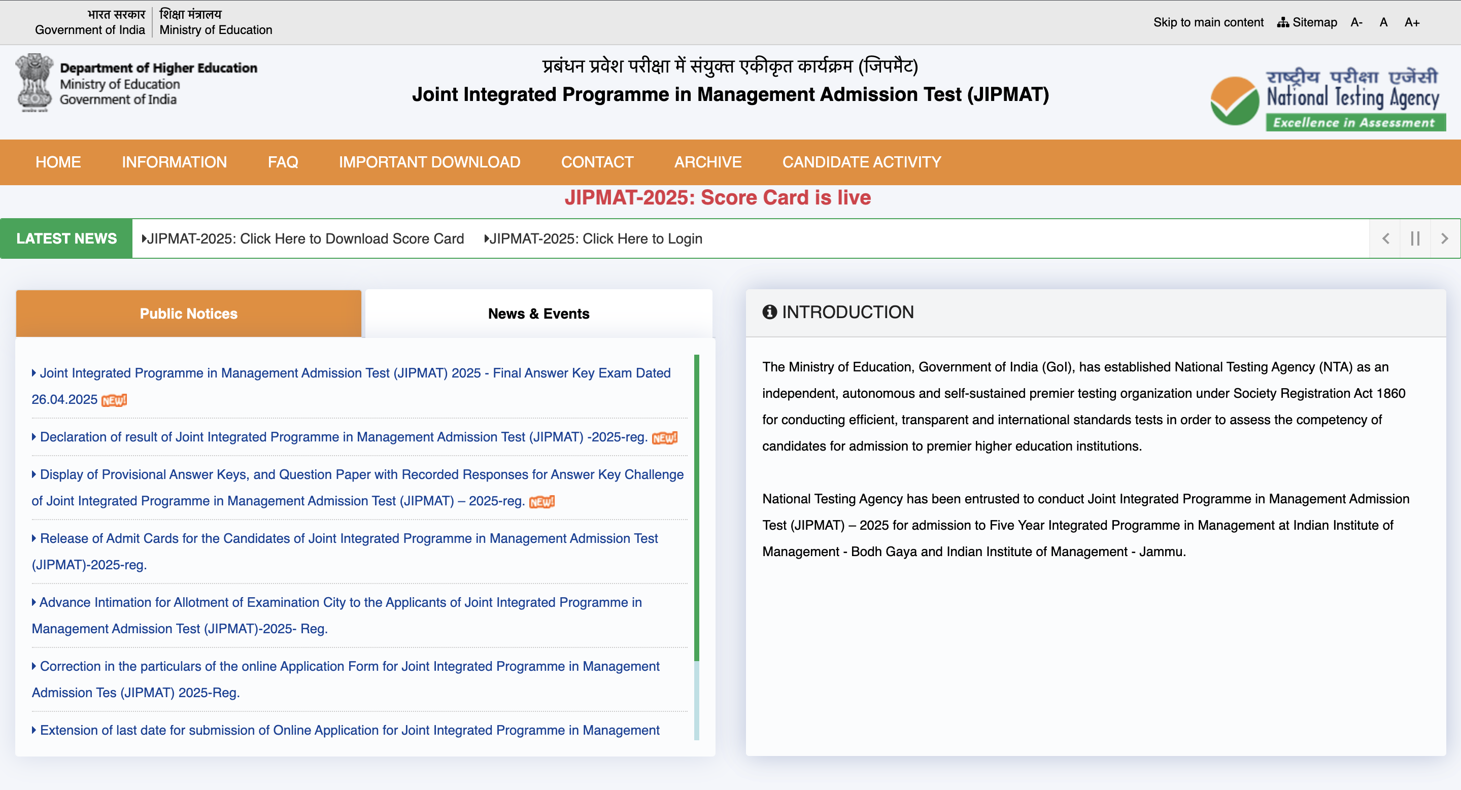
Task: Click NEW badge on Final Answer Key
Action: [114, 400]
